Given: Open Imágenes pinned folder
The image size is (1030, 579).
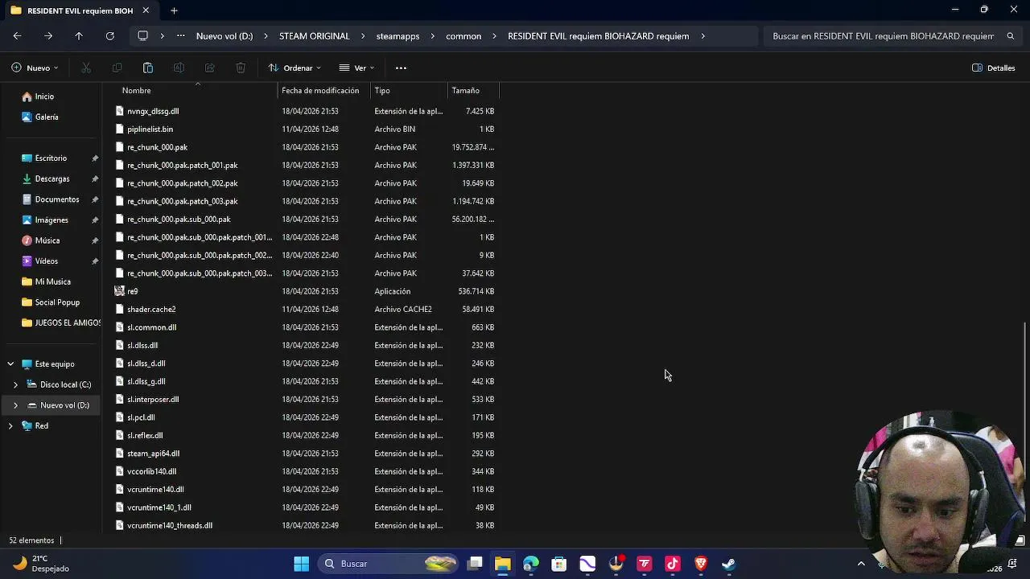Looking at the screenshot, I should point(51,220).
